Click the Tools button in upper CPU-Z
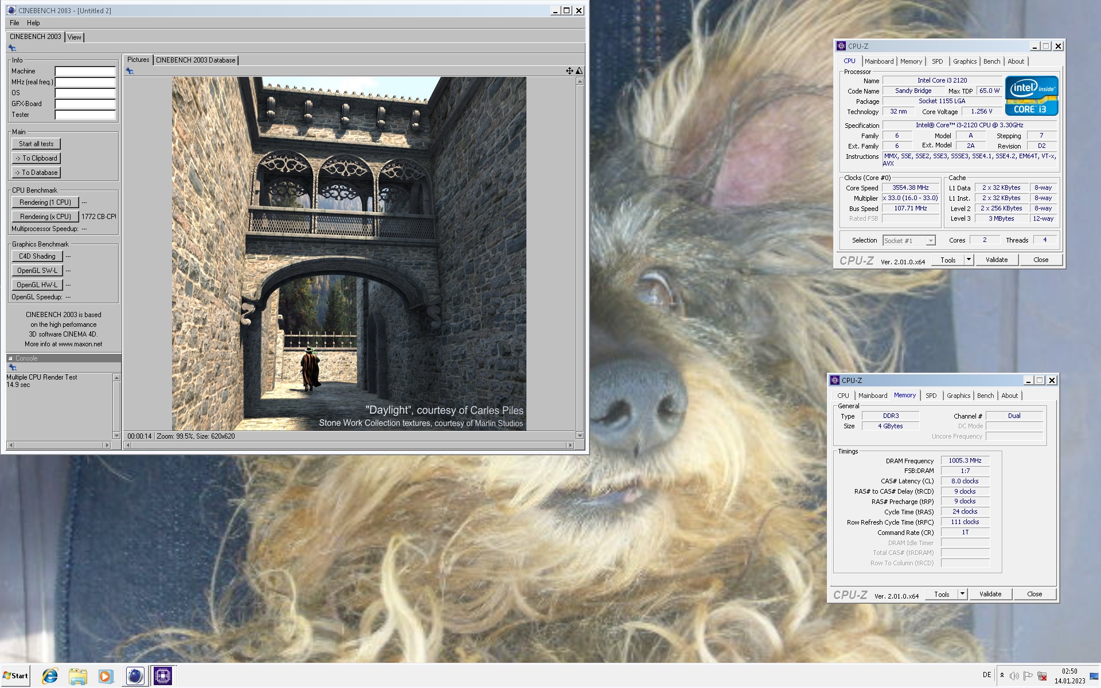 [948, 260]
